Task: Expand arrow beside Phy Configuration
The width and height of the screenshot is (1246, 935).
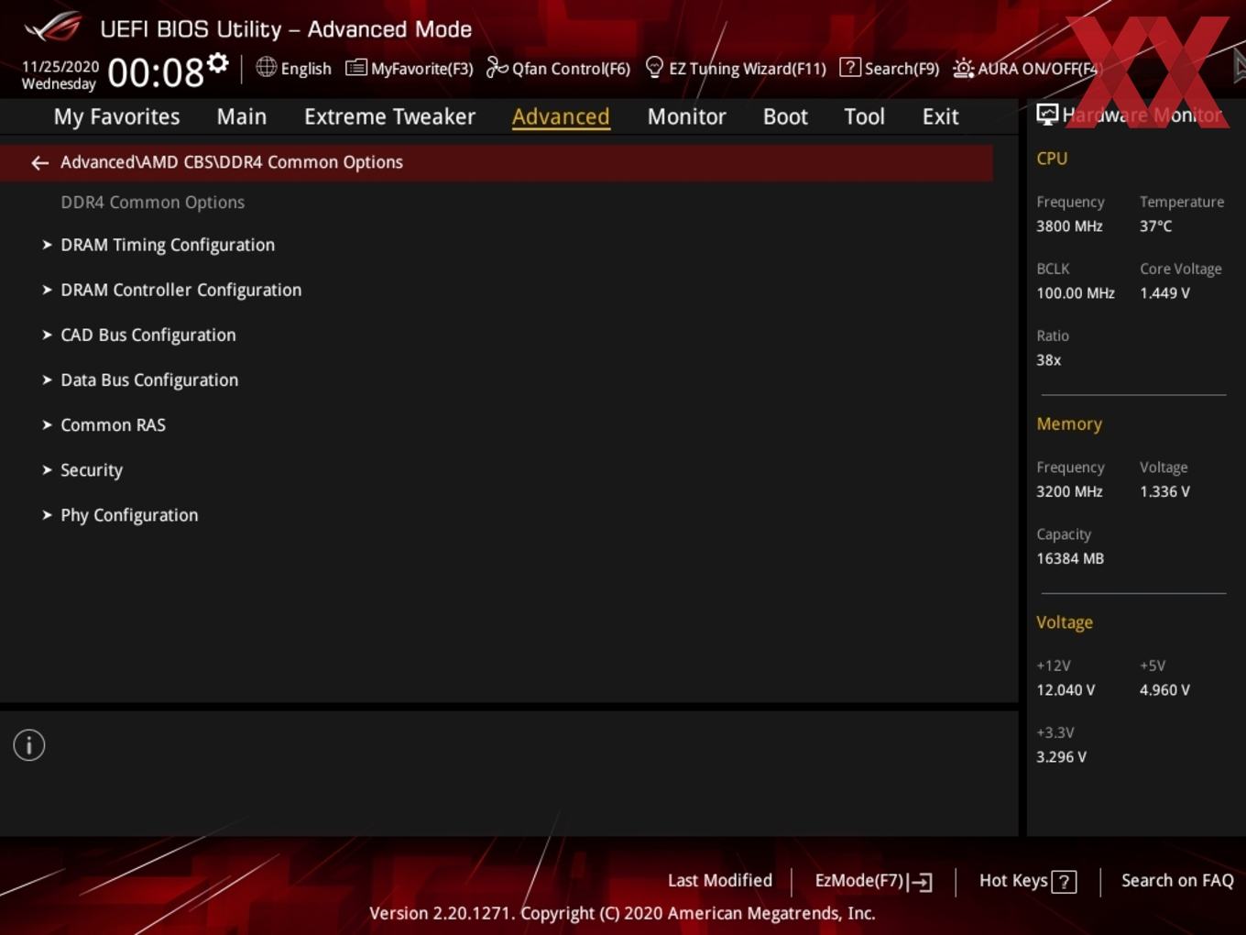Action: coord(47,514)
